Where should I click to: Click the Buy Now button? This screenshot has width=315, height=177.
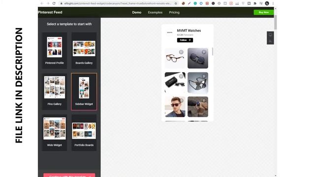[264, 12]
